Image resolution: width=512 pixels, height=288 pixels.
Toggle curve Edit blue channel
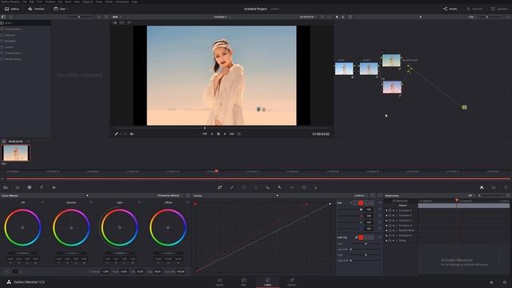click(x=371, y=202)
